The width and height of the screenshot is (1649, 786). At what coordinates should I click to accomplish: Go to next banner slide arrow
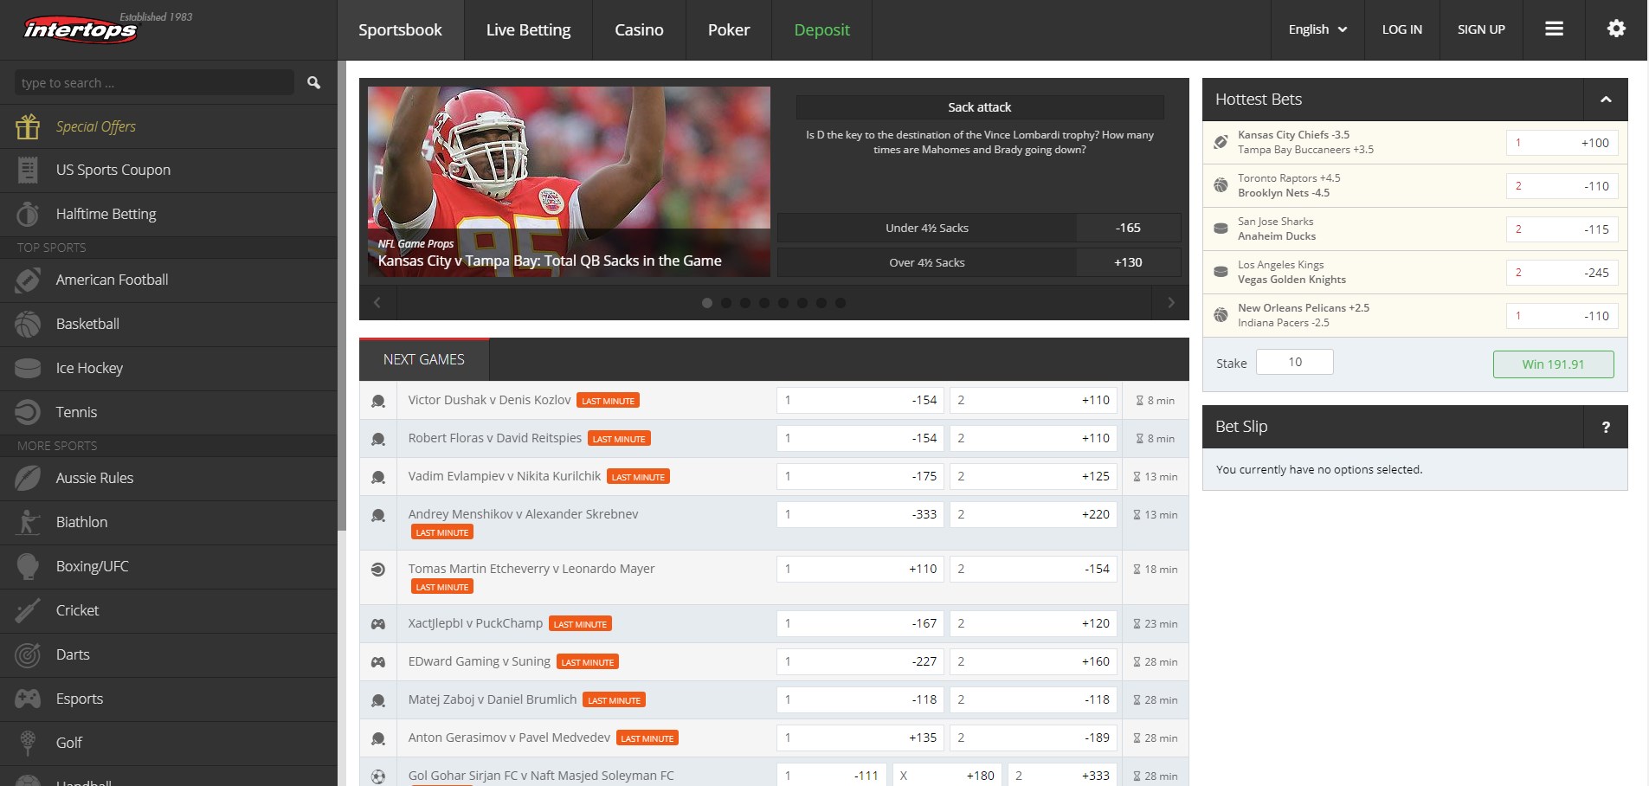tap(1170, 302)
